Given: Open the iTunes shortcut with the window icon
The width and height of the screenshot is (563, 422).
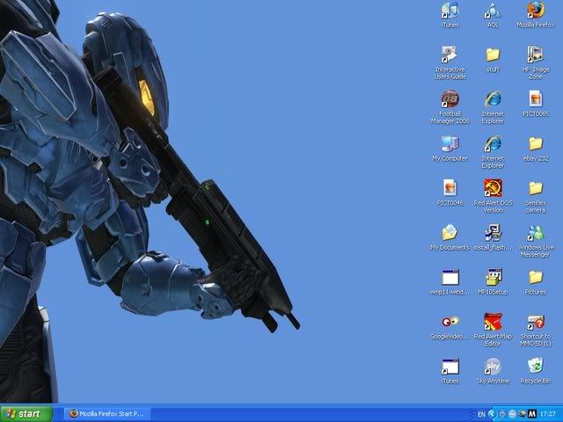Looking at the screenshot, I should coord(450,371).
